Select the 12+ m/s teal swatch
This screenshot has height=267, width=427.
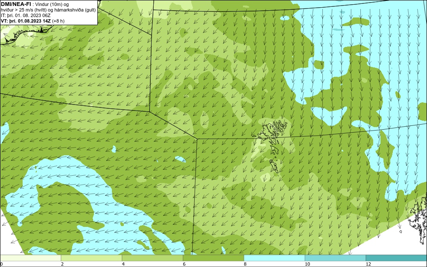(397, 258)
